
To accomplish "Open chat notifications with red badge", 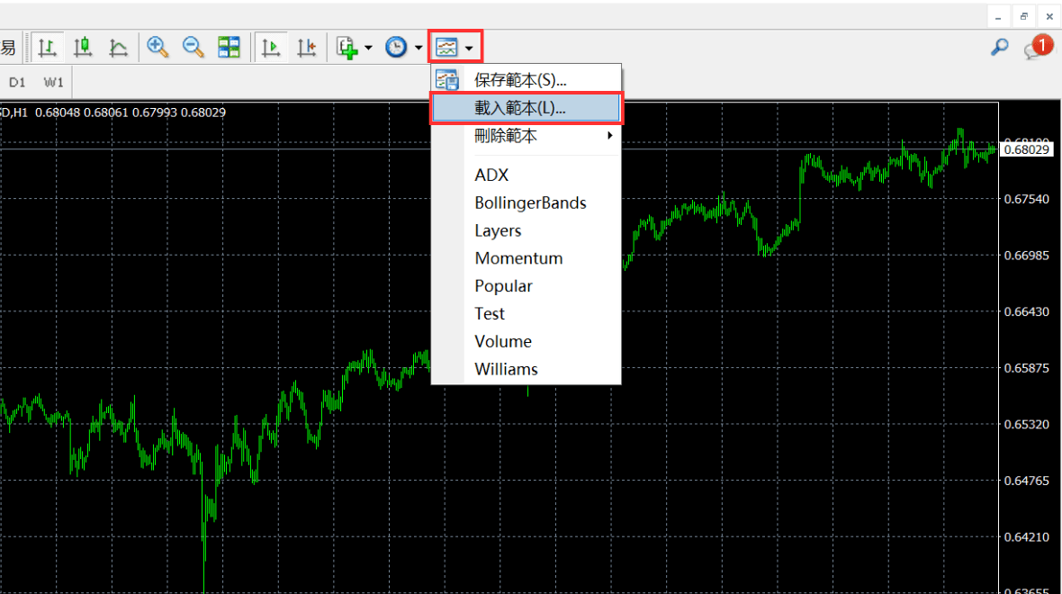I will point(1037,47).
